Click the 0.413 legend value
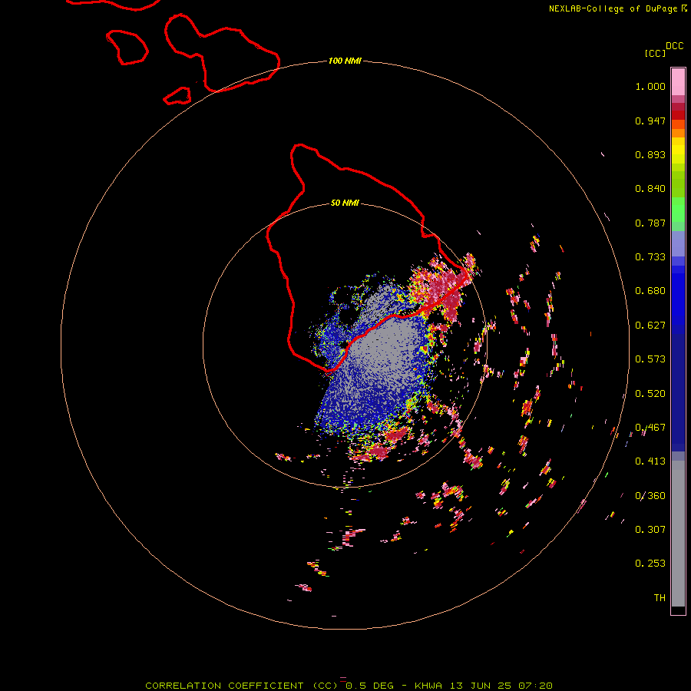 [650, 461]
